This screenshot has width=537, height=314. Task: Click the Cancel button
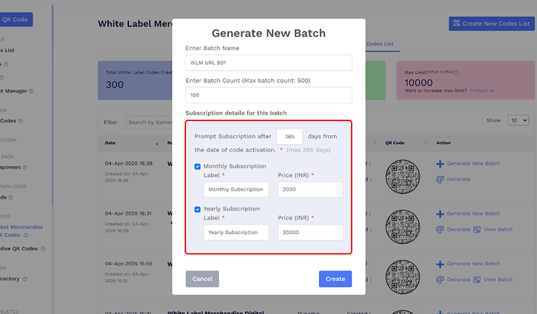202,279
